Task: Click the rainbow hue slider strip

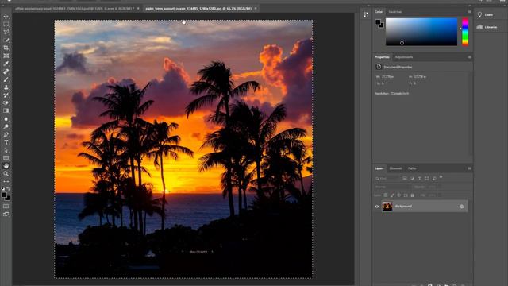Action: point(465,32)
